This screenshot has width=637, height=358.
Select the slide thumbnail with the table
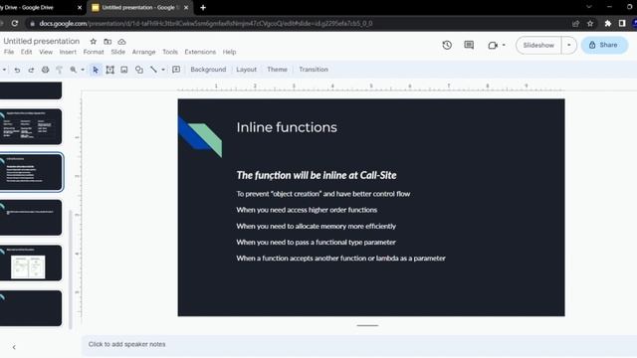click(31, 126)
